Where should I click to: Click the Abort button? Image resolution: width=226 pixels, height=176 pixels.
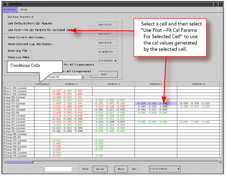(121, 169)
